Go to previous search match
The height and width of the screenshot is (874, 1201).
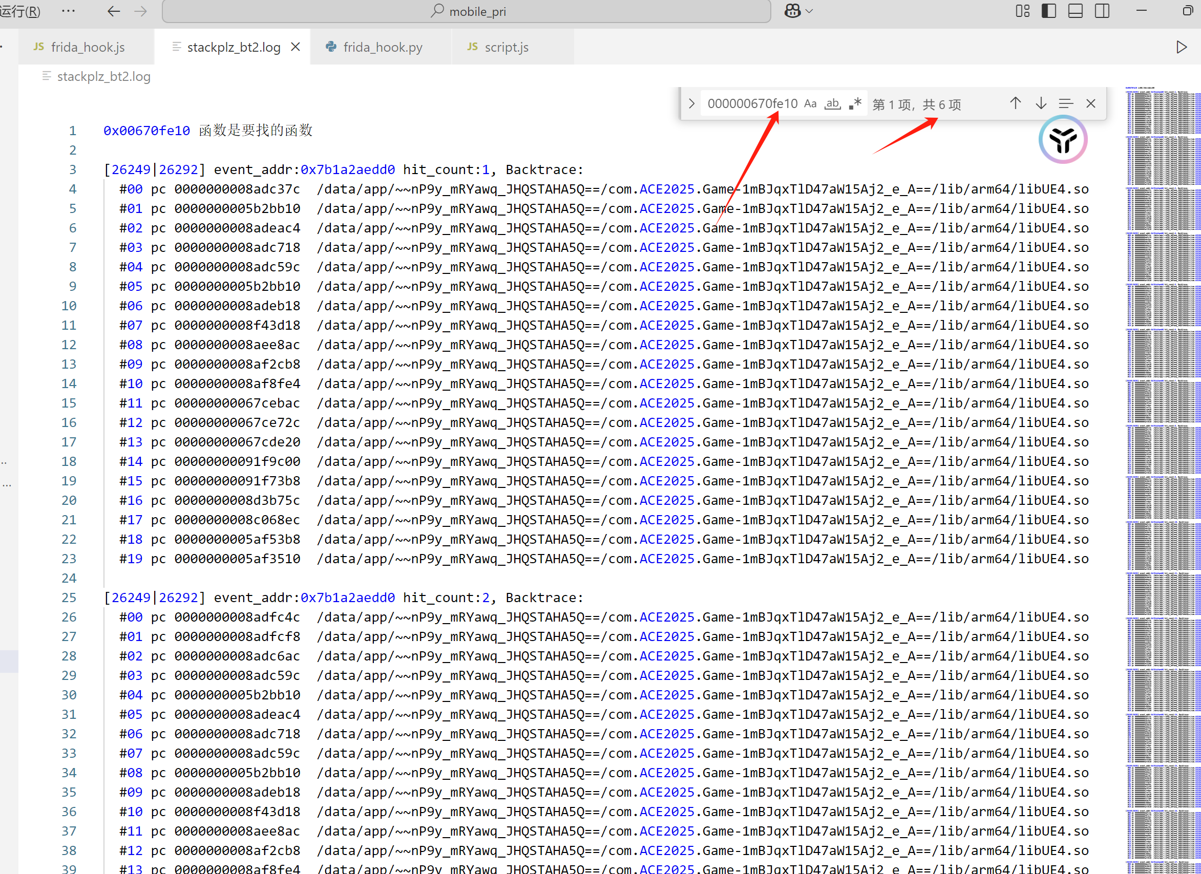coord(1015,103)
